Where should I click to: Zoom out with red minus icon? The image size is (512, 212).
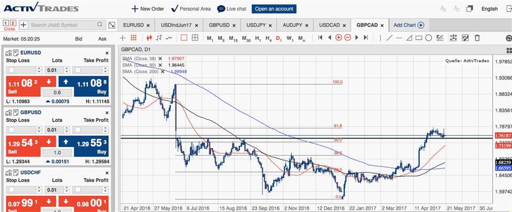click(348, 38)
